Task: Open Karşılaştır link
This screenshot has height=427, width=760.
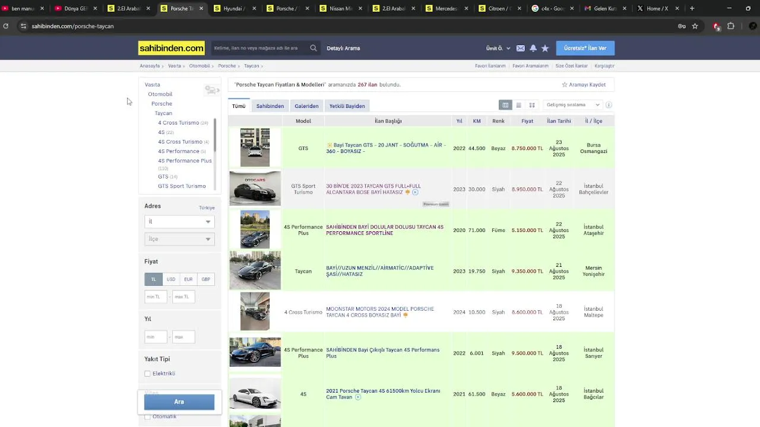Action: click(x=604, y=66)
